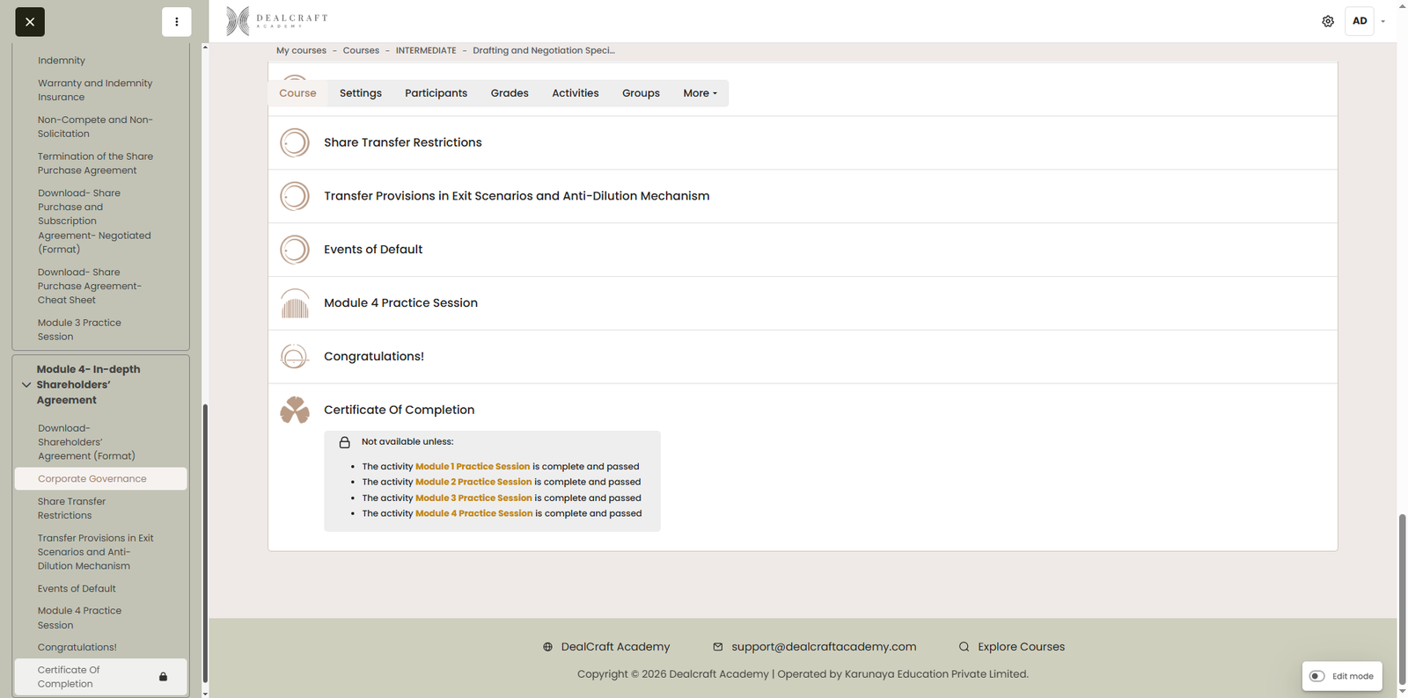Click the Events of Default activity icon
Viewport: 1408px width, 698px height.
tap(295, 250)
